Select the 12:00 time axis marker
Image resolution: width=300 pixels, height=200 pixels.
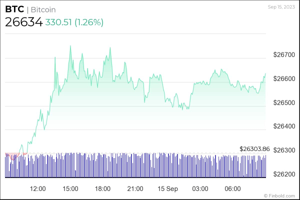tap(38, 188)
